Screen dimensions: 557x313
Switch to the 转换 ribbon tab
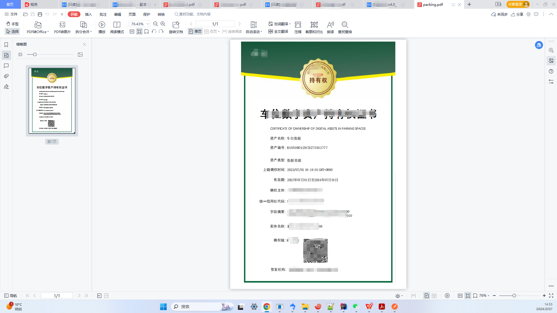161,14
